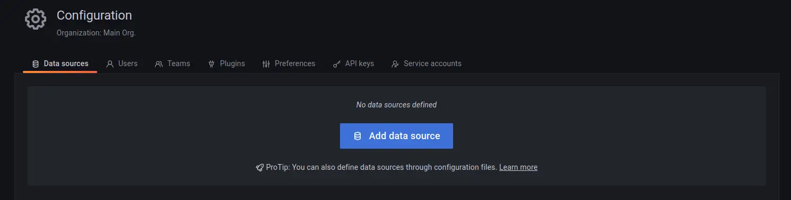Click the Configuration gear icon
This screenshot has height=200, width=791.
pos(36,20)
